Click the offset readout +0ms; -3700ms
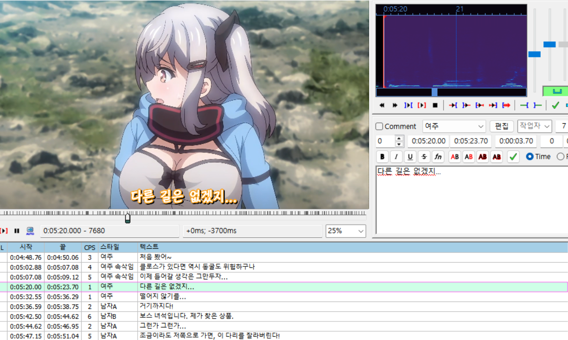Image resolution: width=568 pixels, height=340 pixels. point(252,231)
